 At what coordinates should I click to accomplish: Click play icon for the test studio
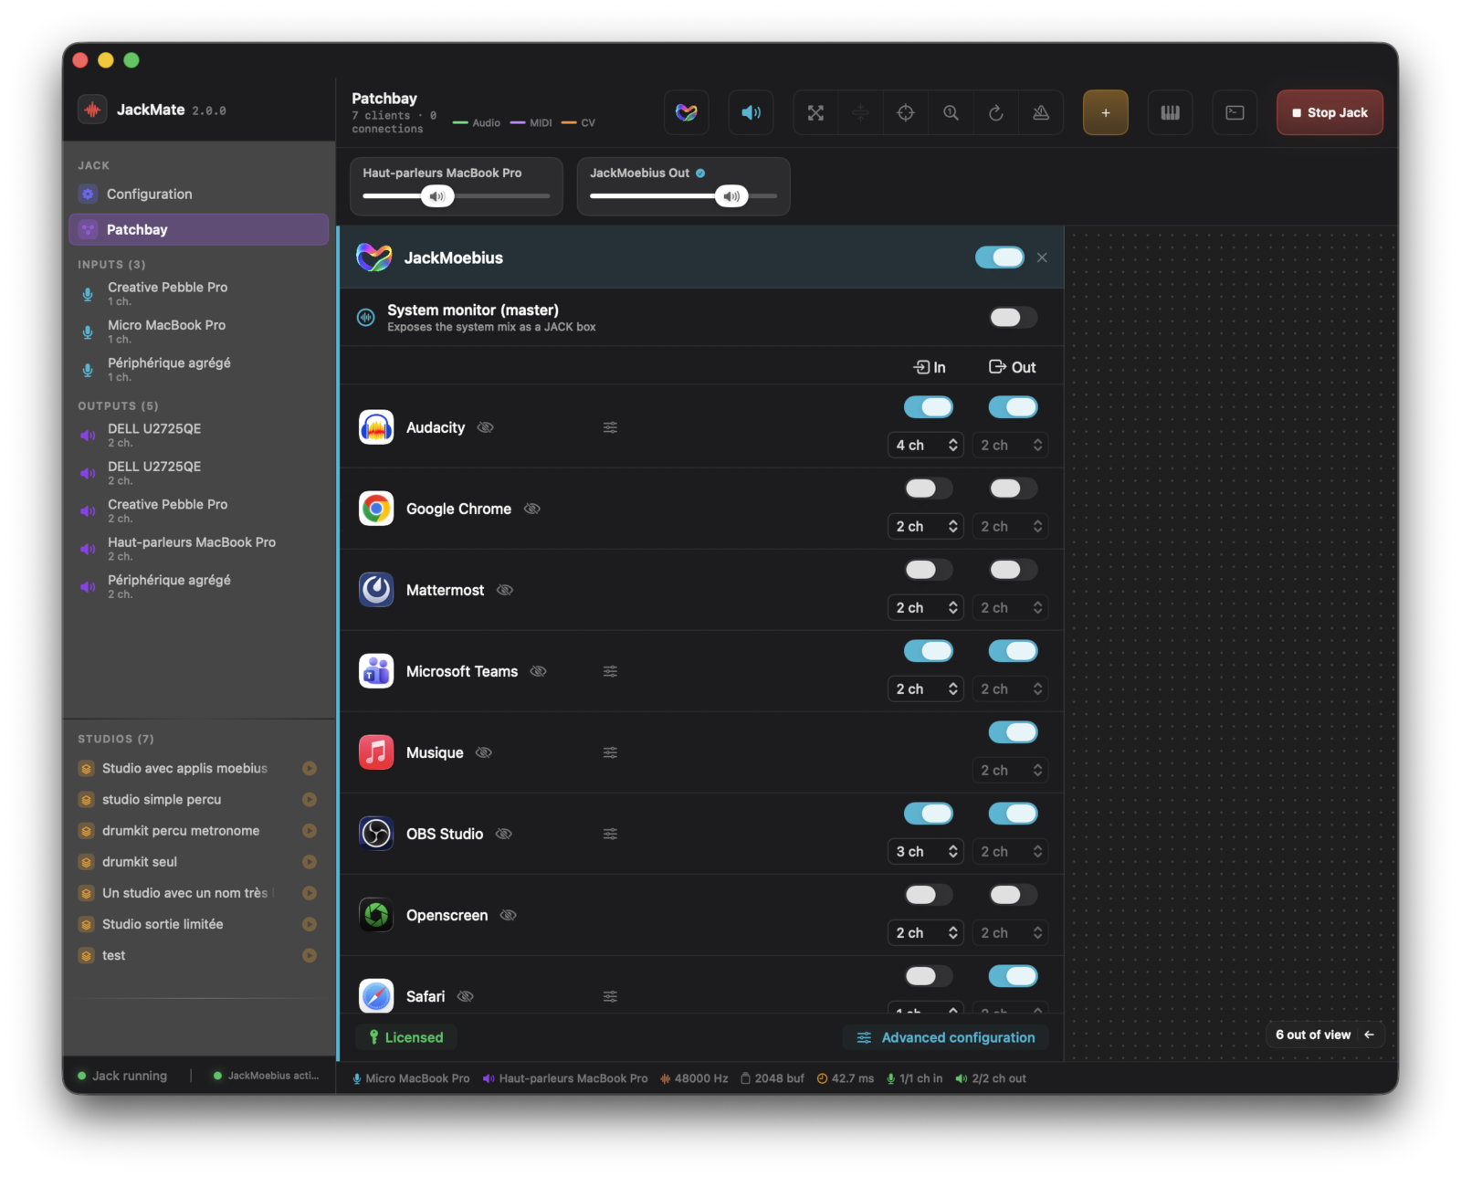tap(310, 955)
